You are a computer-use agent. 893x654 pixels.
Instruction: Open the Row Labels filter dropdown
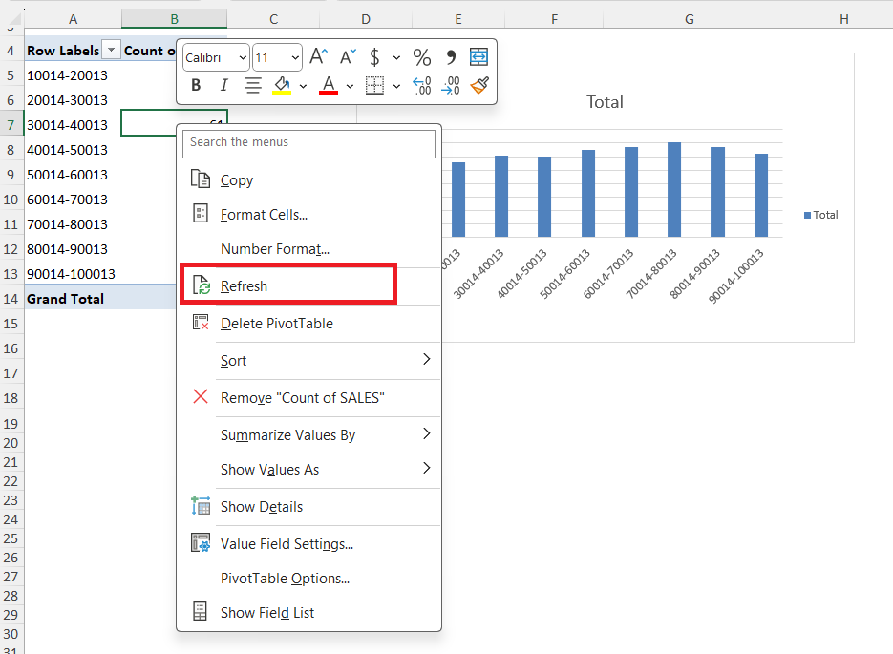[x=111, y=50]
